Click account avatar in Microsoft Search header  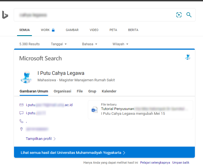(x=188, y=57)
